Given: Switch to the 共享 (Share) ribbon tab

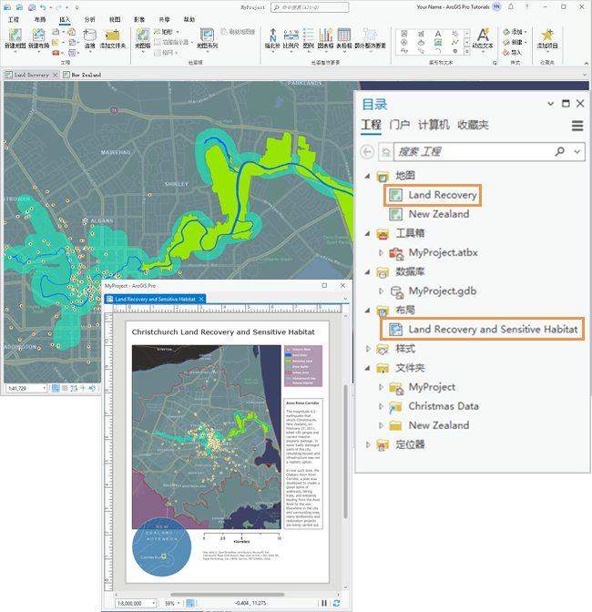Looking at the screenshot, I should point(164,19).
